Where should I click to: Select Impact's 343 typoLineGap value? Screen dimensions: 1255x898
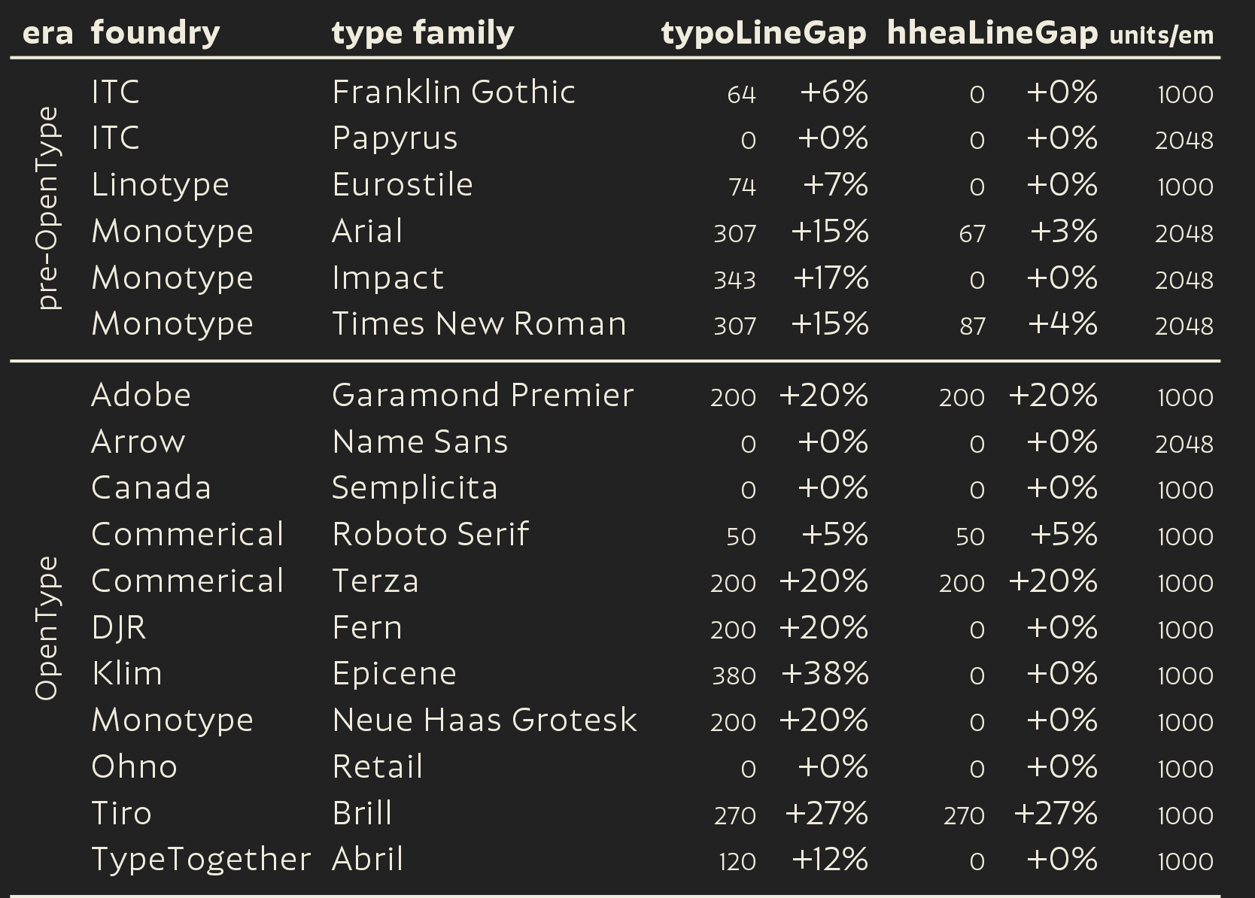735,280
